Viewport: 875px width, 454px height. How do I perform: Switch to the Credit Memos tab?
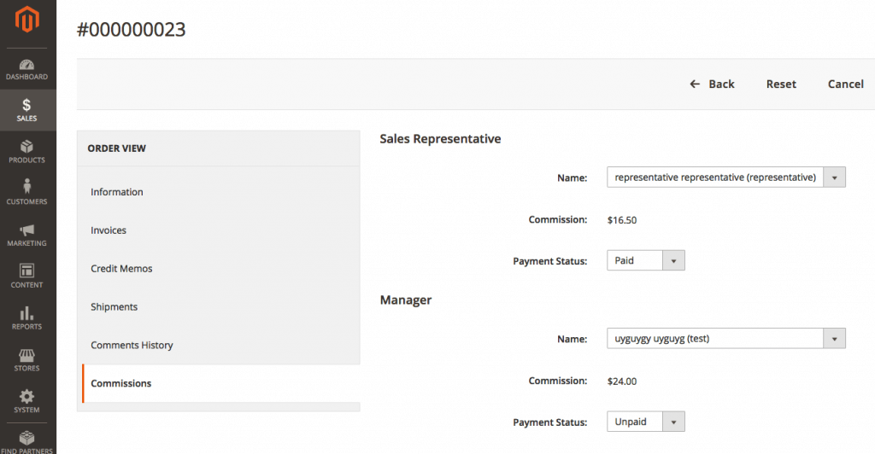[x=121, y=269]
